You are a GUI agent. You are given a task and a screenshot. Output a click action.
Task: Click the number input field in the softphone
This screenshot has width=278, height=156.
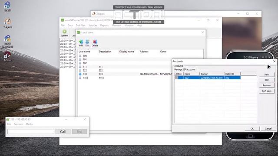point(31,131)
